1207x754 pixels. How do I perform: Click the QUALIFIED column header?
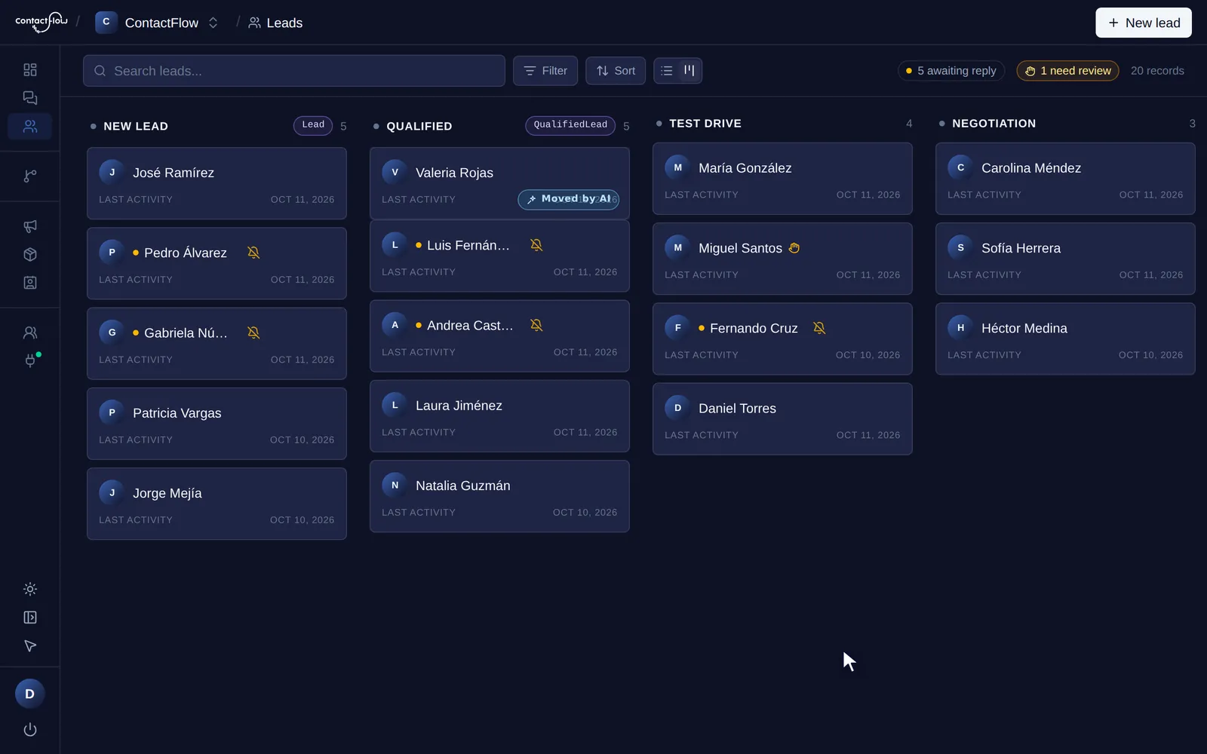pyautogui.click(x=419, y=127)
